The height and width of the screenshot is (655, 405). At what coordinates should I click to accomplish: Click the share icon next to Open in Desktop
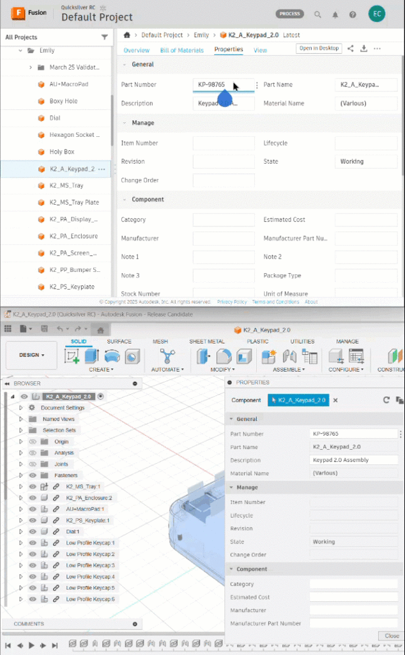click(x=350, y=49)
